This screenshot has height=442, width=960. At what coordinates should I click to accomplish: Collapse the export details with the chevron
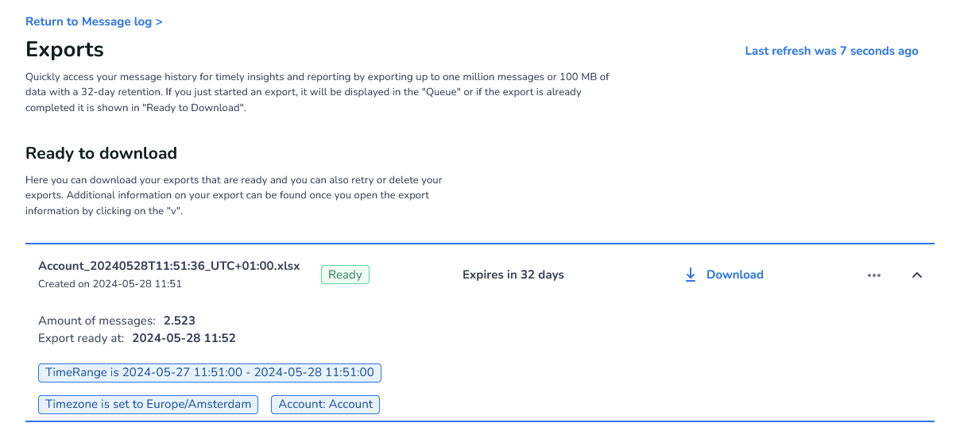[916, 275]
